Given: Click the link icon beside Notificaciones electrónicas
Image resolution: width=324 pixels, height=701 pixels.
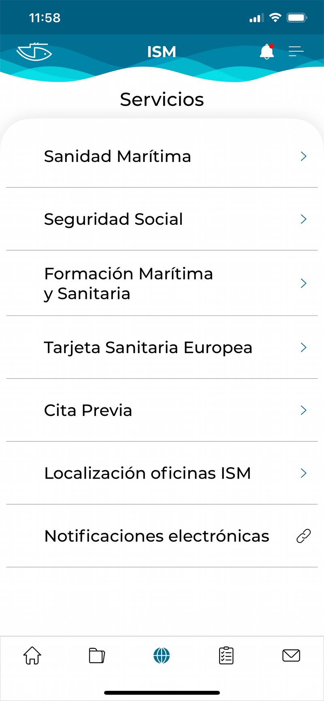Looking at the screenshot, I should click(x=304, y=536).
